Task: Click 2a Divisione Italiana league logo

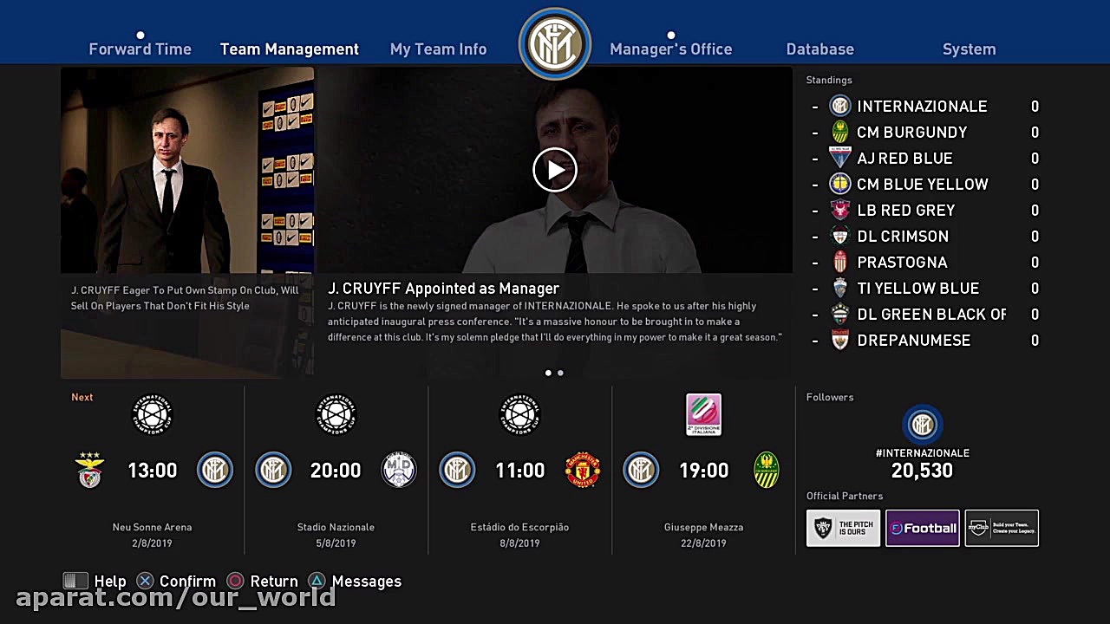Action: point(703,414)
